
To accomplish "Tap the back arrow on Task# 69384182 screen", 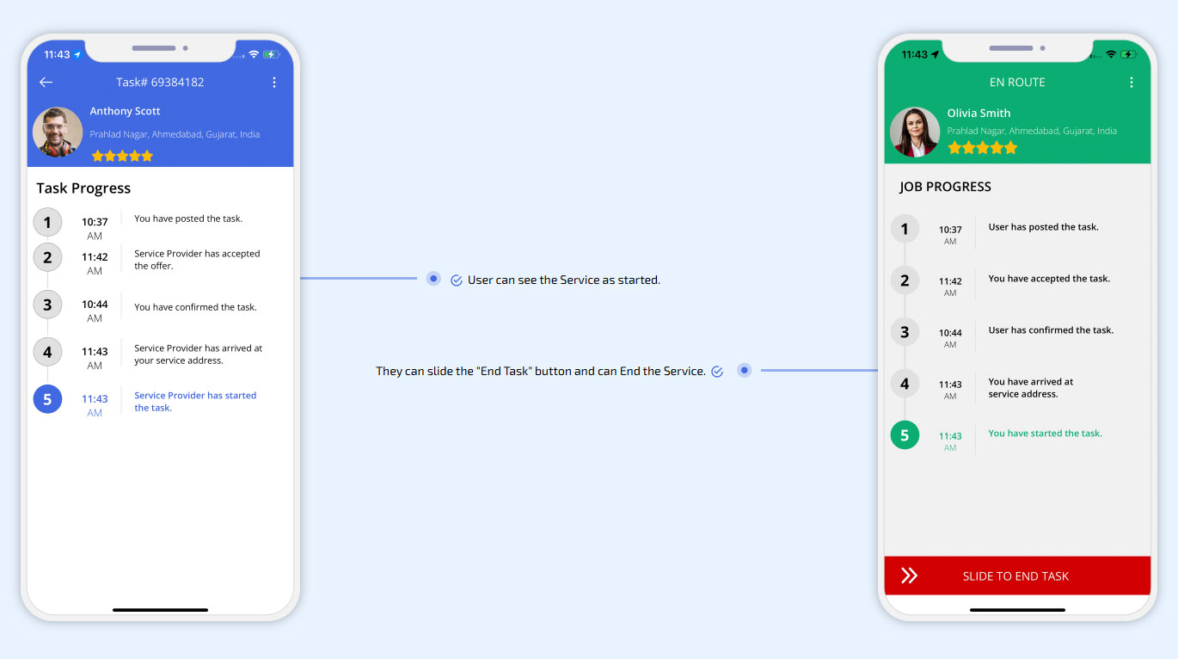I will [46, 83].
